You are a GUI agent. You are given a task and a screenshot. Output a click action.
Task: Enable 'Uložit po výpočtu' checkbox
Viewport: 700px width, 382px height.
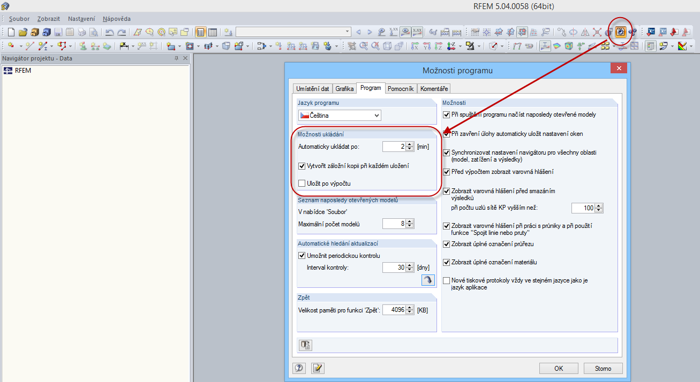(x=302, y=184)
